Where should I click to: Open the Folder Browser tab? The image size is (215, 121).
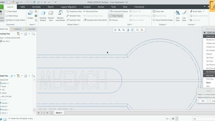(16, 29)
